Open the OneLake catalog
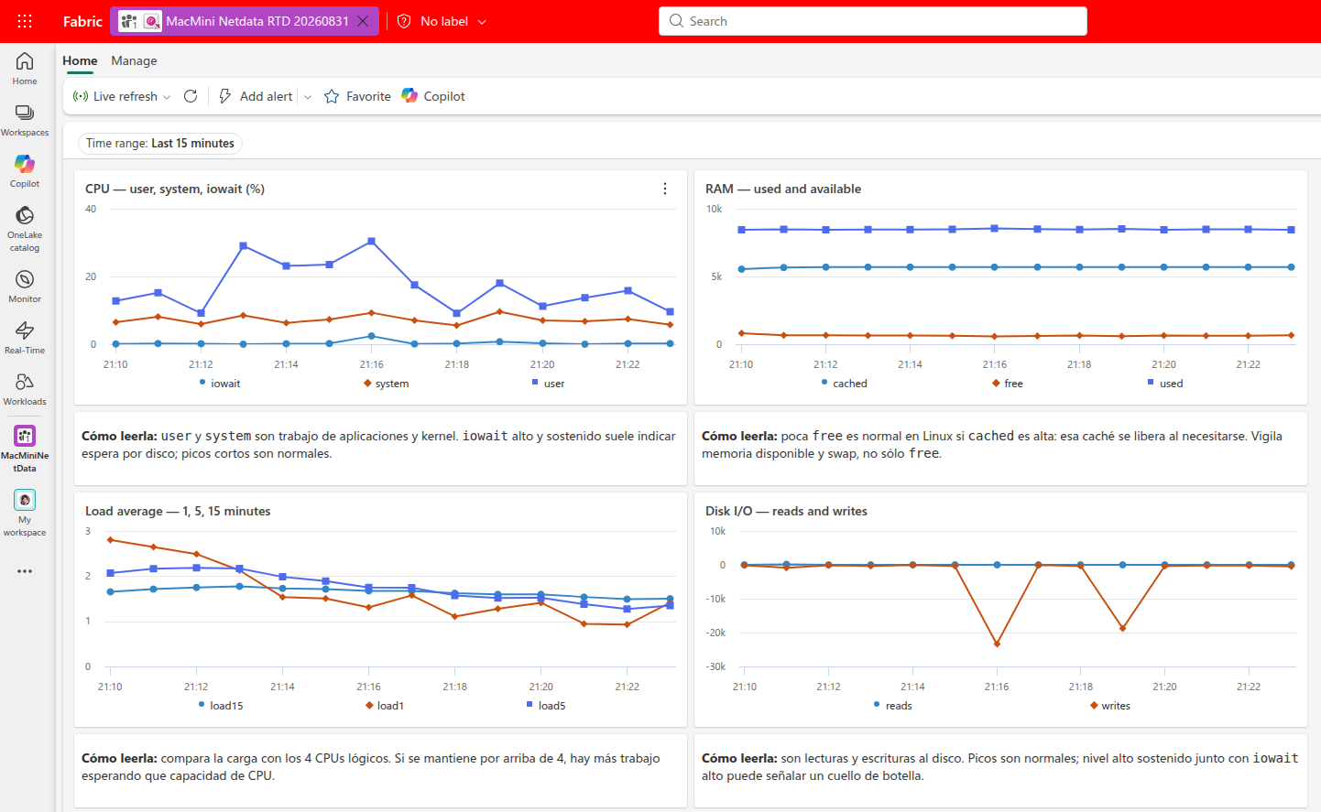1321x812 pixels. tap(25, 229)
